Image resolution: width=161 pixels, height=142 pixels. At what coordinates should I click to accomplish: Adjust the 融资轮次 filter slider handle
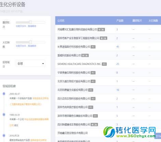tap(30, 22)
